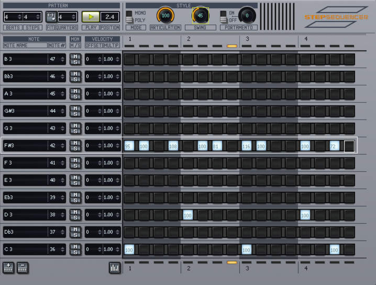The image size is (376, 285).
Task: Solo the A 3 row
Action: [75, 96]
